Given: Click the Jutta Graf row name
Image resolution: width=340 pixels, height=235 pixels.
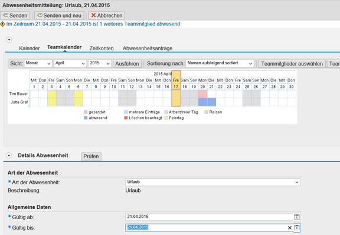Looking at the screenshot, I should pyautogui.click(x=19, y=102).
